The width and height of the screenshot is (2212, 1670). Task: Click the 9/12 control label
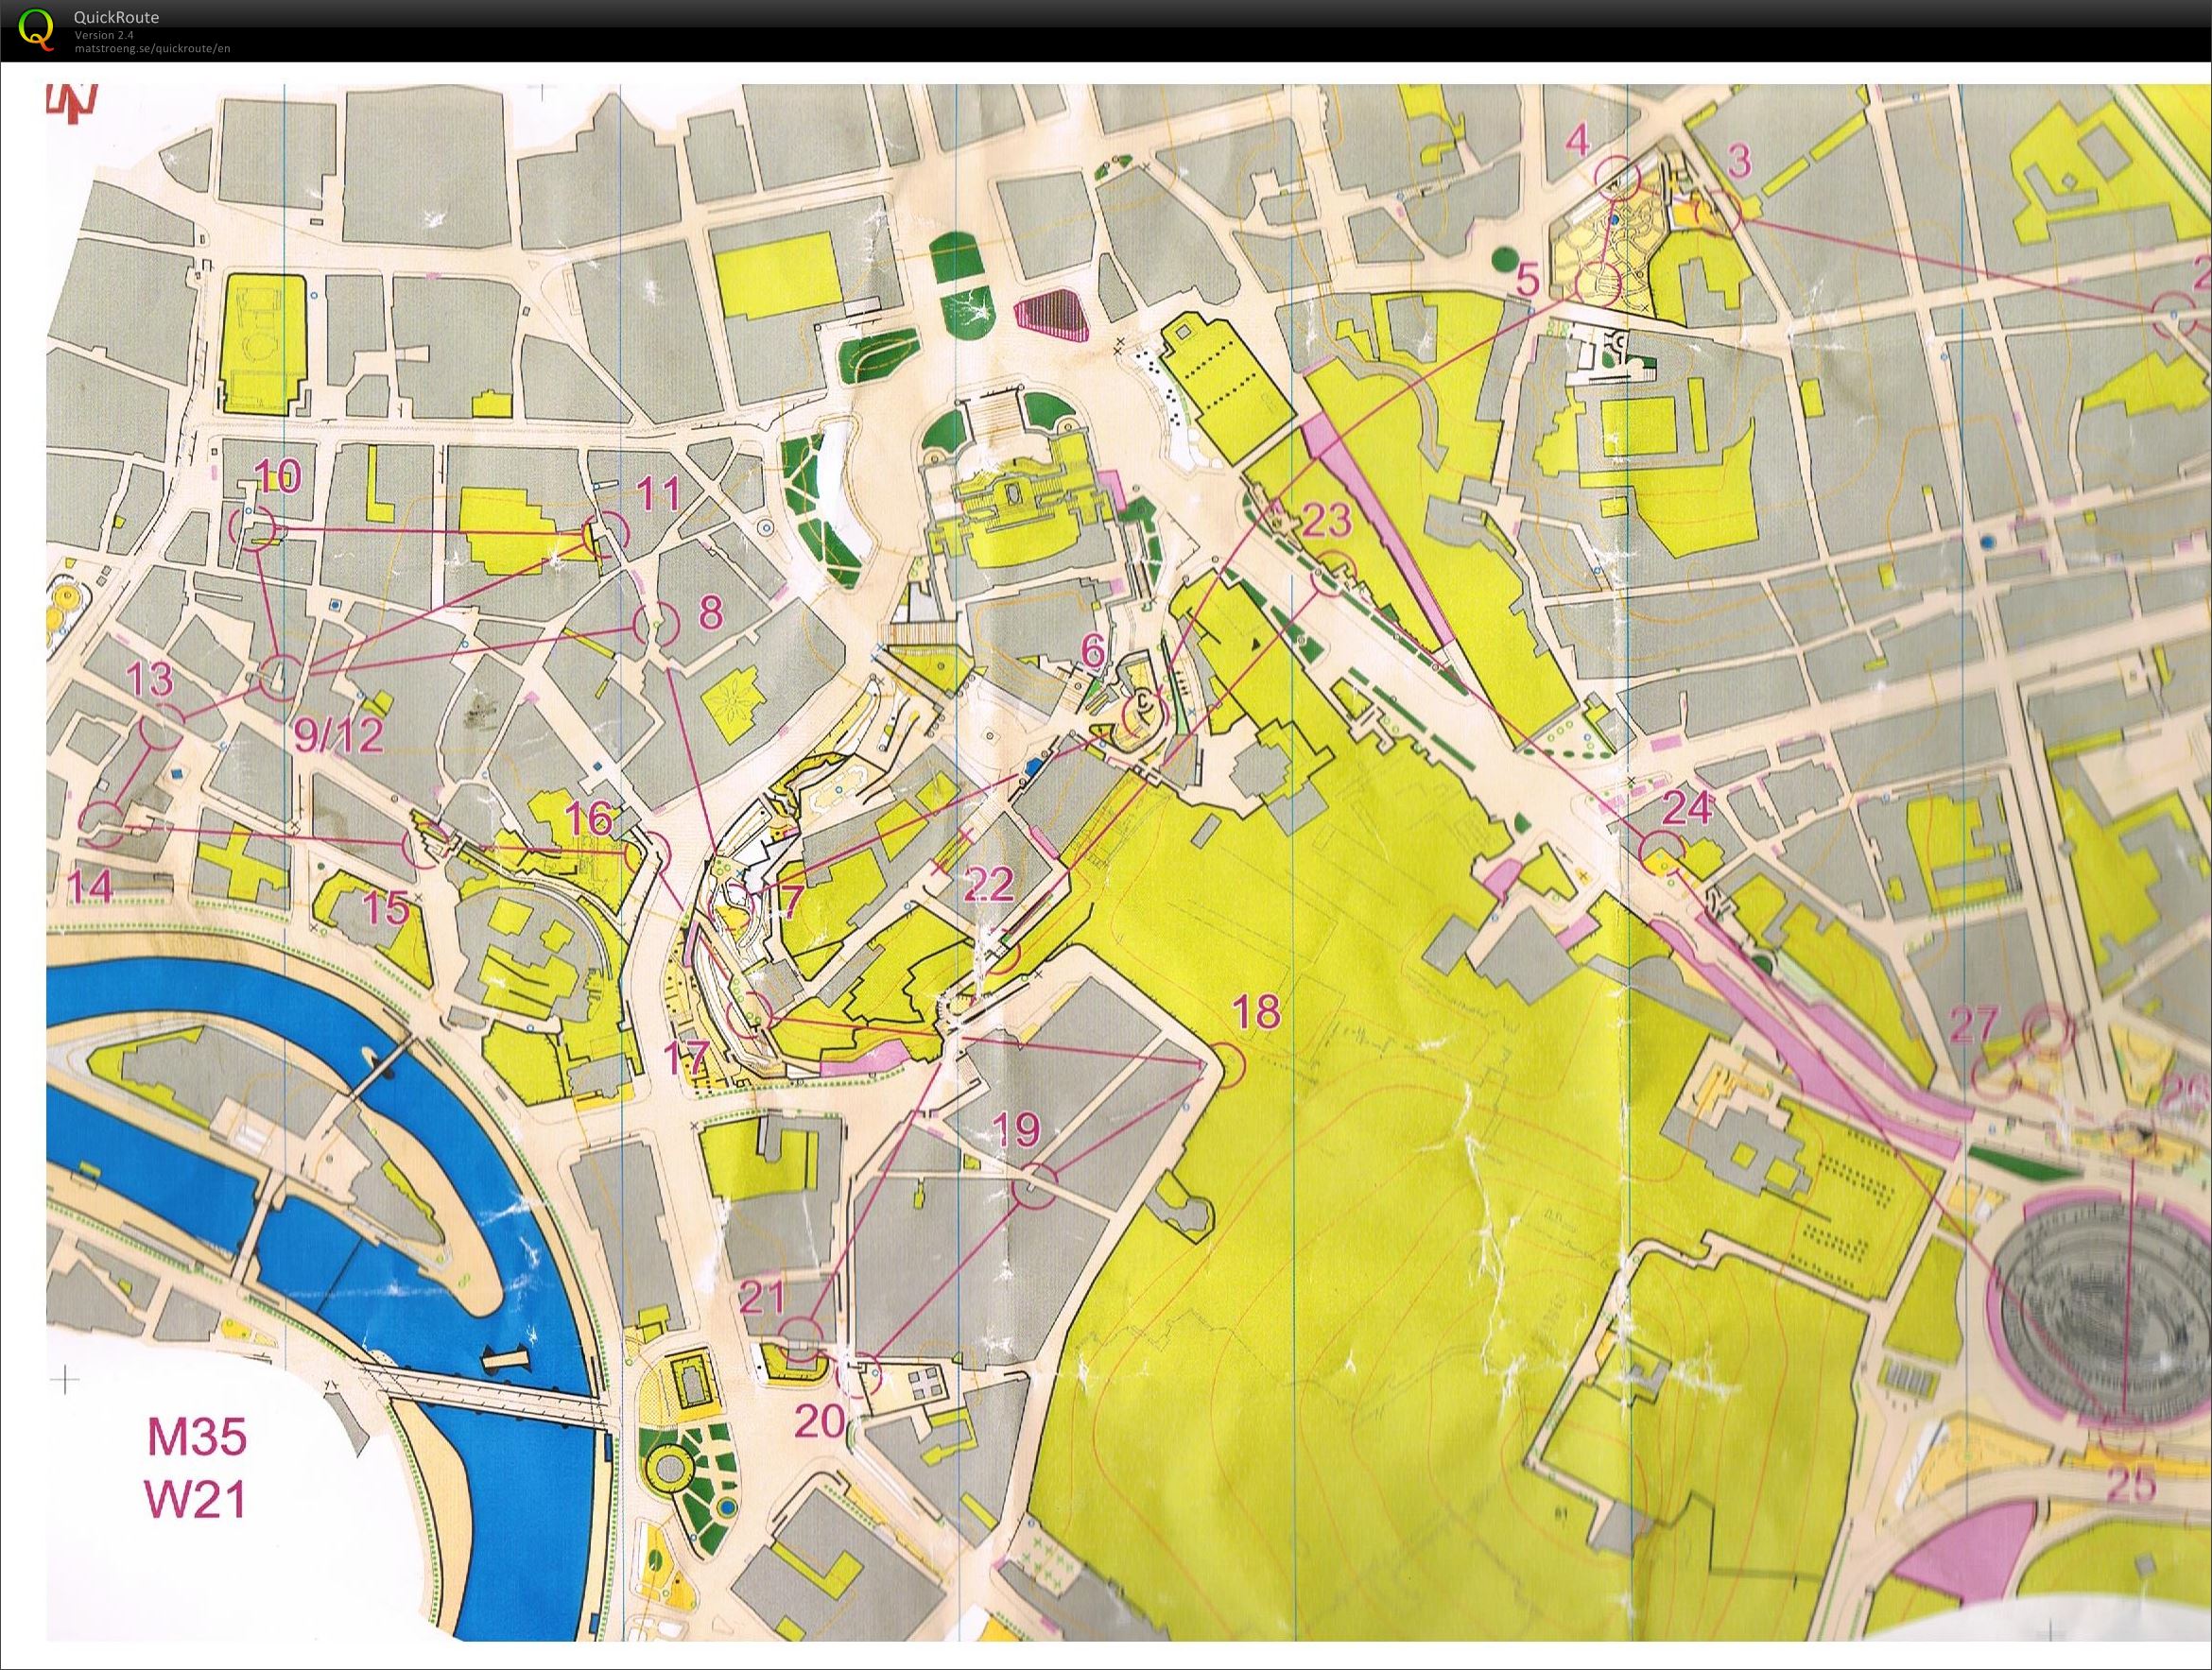coord(339,737)
